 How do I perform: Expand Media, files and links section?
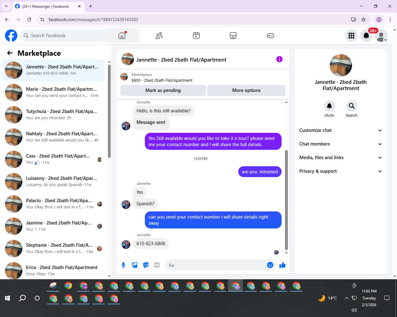[x=341, y=158]
